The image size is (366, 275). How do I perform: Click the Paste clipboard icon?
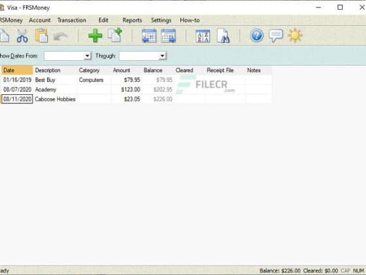(x=42, y=36)
